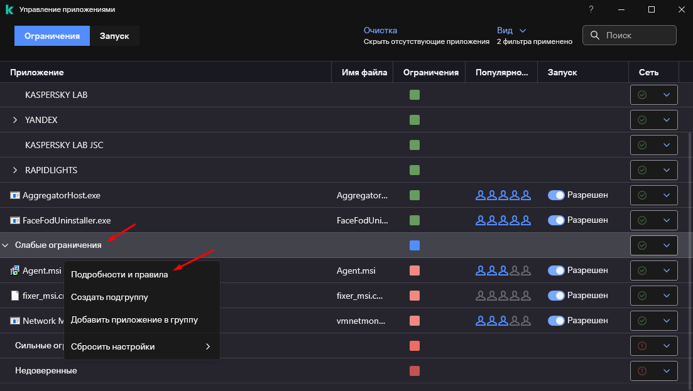The image size is (693, 391).
Task: Click the fixer_msi file document icon
Action: pyautogui.click(x=15, y=296)
